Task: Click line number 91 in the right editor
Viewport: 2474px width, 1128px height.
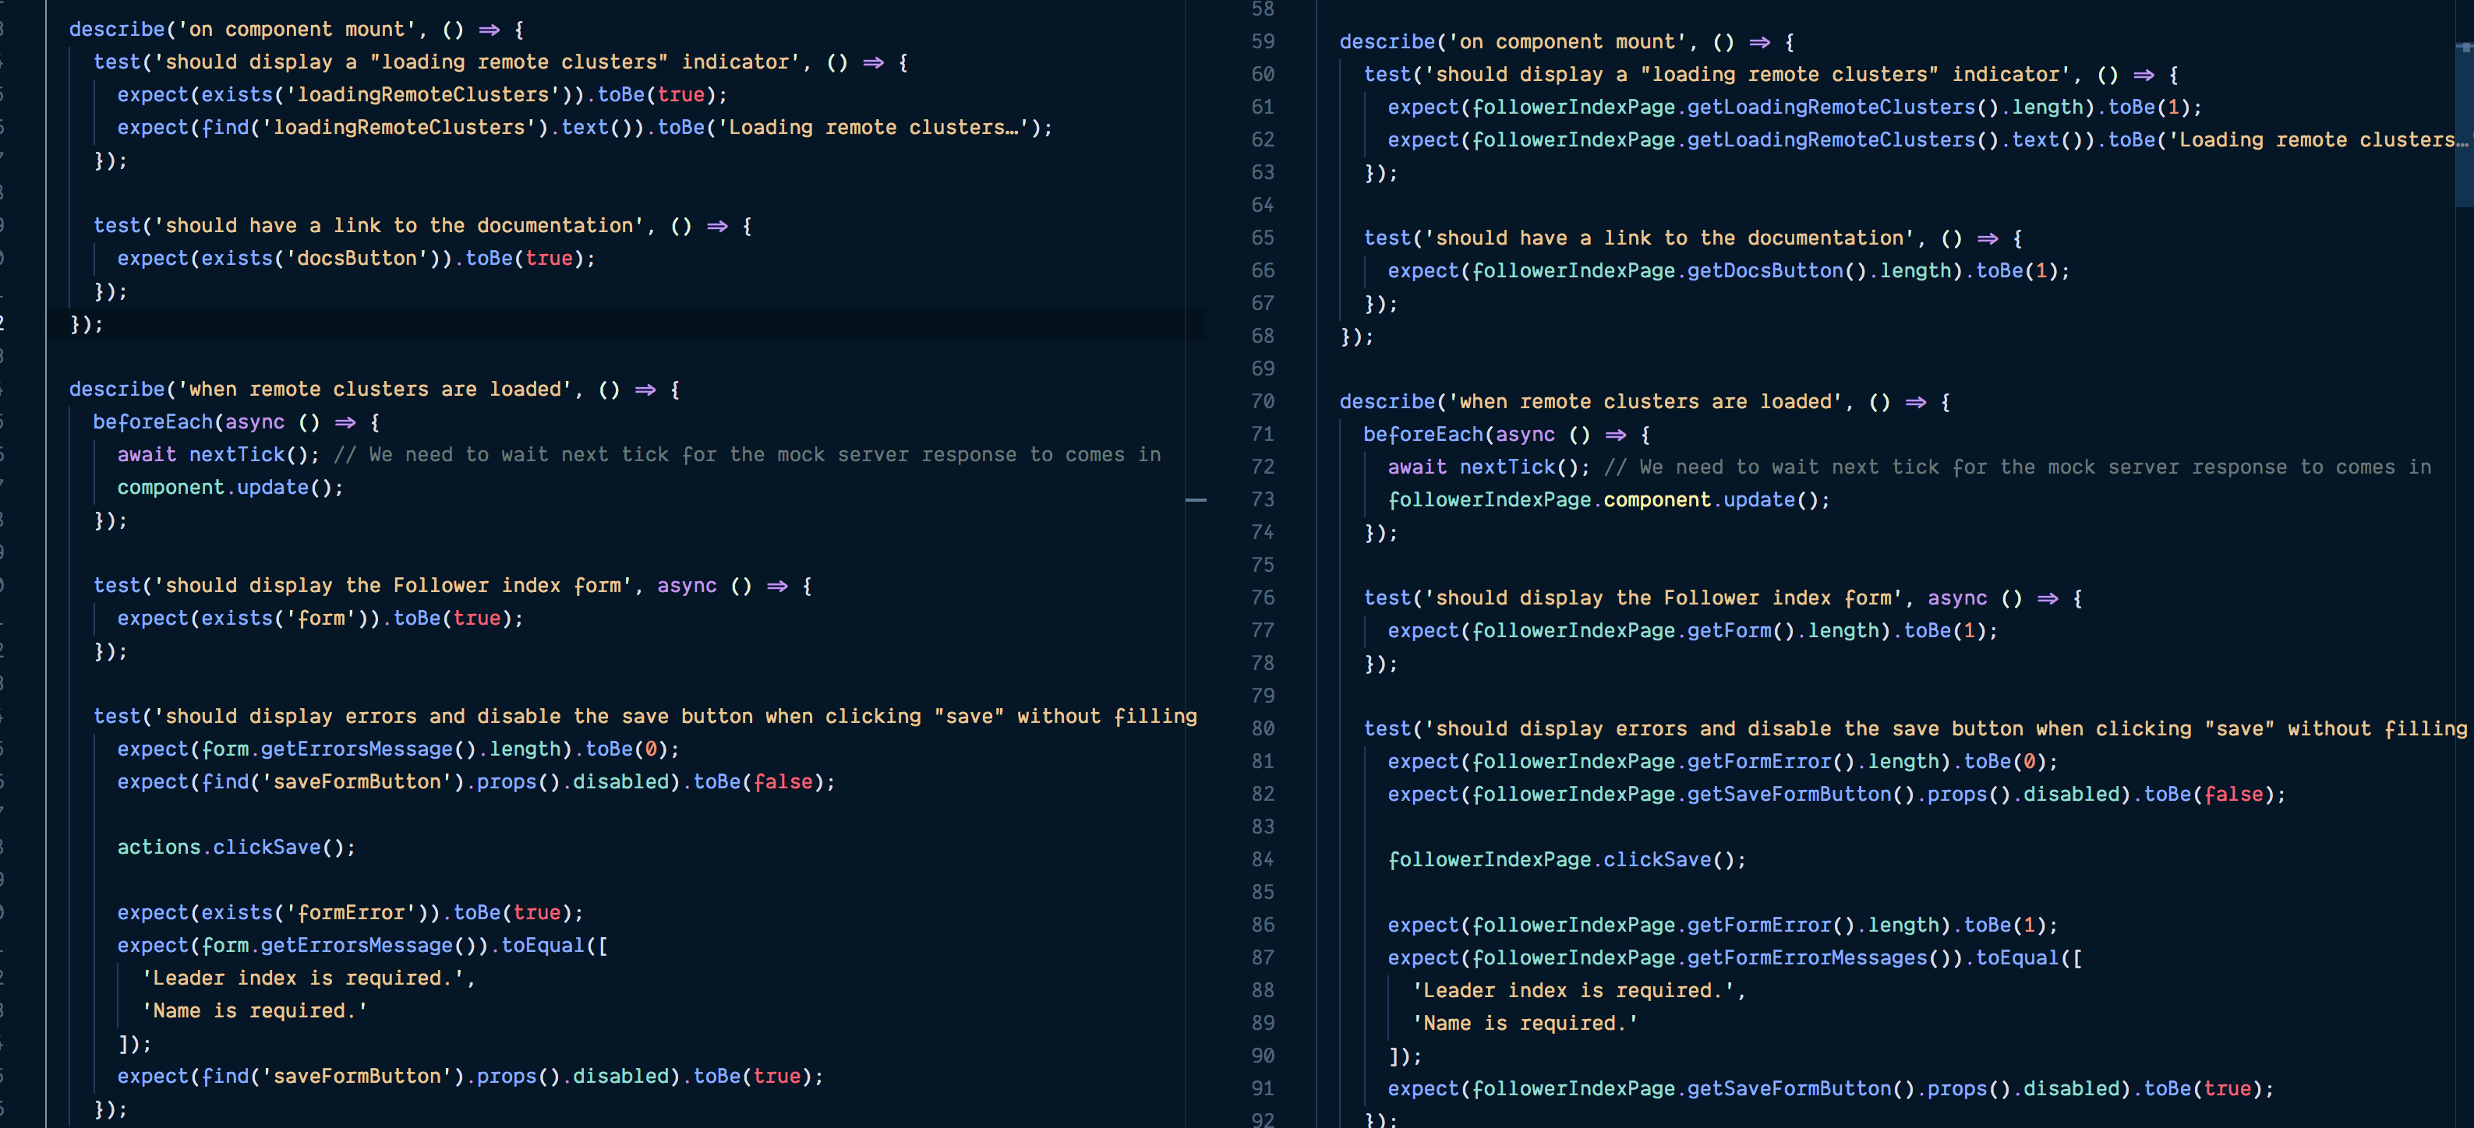Action: (x=1262, y=1088)
